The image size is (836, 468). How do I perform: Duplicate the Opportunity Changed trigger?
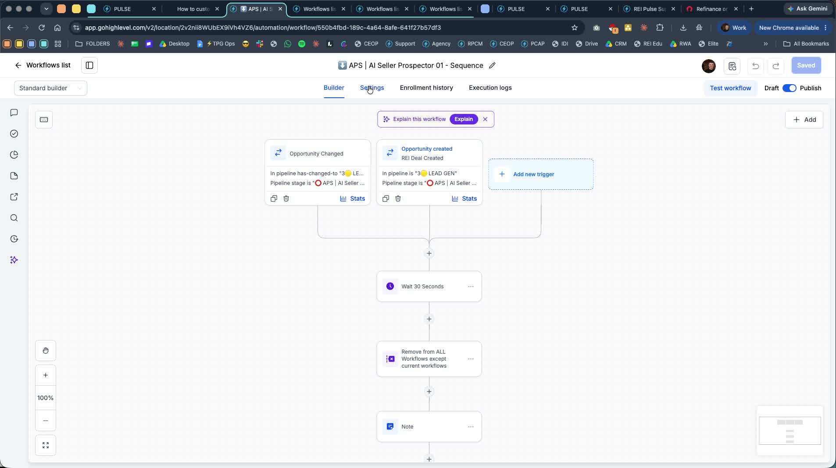[274, 199]
